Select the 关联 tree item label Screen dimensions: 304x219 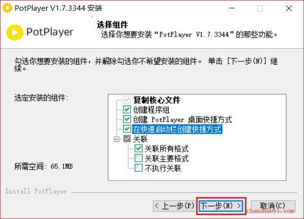pyautogui.click(x=140, y=139)
